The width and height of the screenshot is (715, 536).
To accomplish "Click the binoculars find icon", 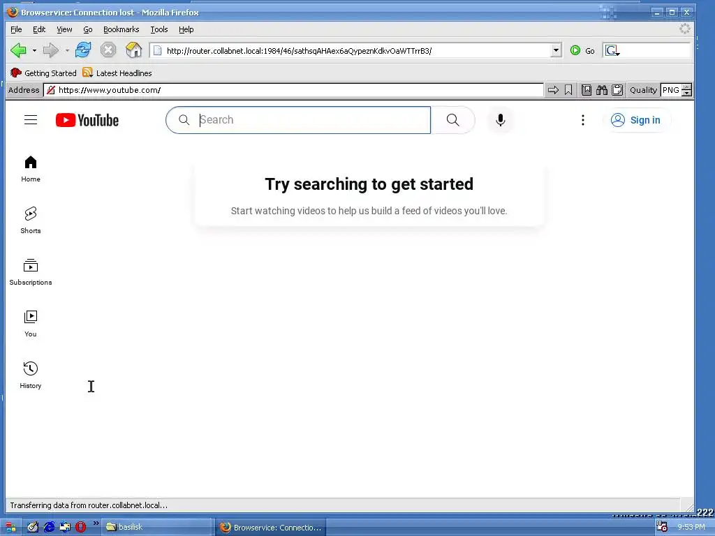I will pyautogui.click(x=602, y=90).
